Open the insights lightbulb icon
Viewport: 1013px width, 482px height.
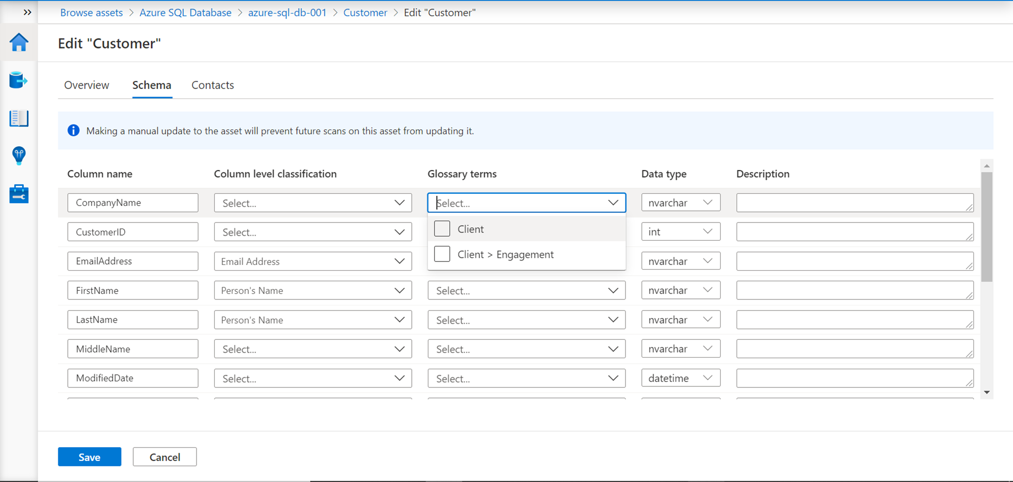(19, 156)
